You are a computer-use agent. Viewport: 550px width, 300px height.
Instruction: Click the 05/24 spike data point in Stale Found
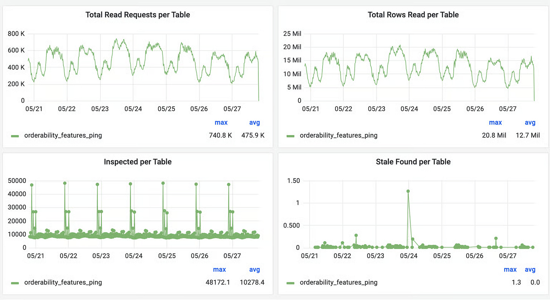tap(408, 191)
